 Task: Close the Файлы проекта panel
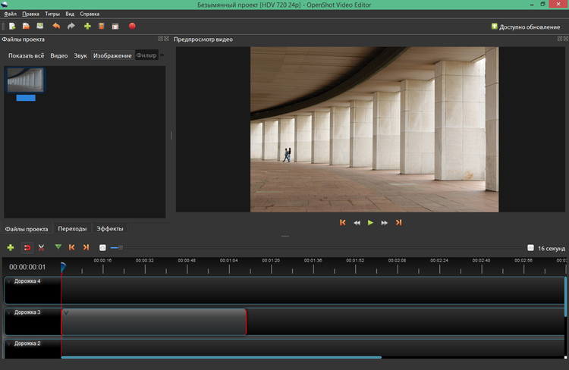[x=167, y=39]
